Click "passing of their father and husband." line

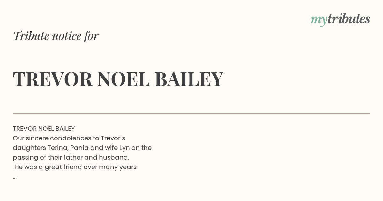pos(71,157)
